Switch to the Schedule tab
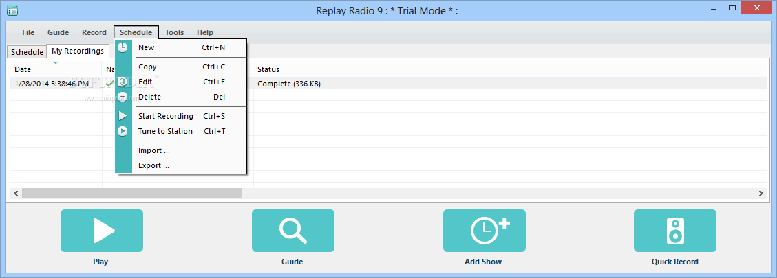This screenshot has height=278, width=777. pyautogui.click(x=27, y=52)
